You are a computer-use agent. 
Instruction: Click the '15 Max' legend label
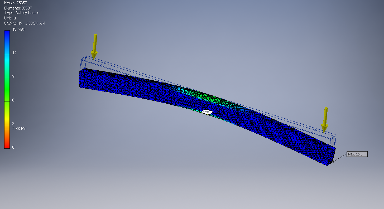point(19,29)
